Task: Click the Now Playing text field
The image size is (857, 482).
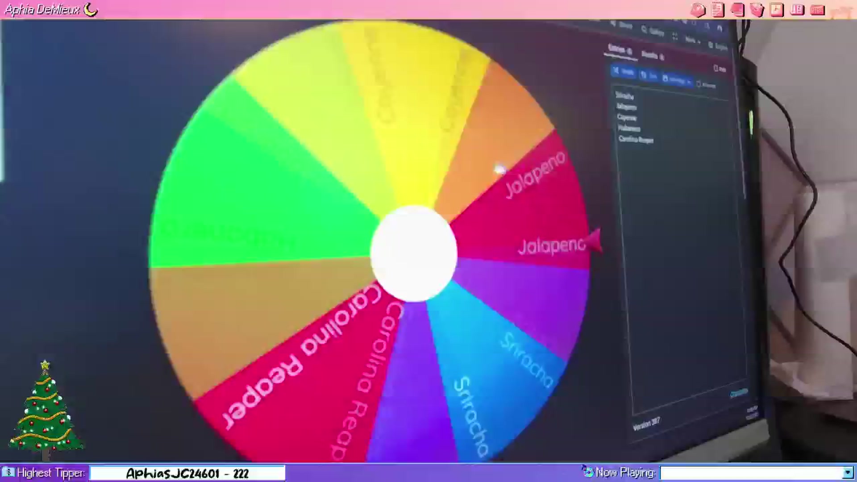Action: (752, 473)
